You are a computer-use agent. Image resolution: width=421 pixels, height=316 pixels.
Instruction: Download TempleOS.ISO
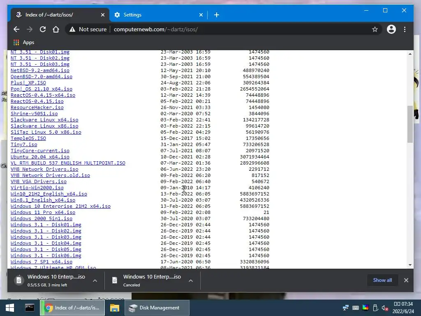pyautogui.click(x=28, y=138)
